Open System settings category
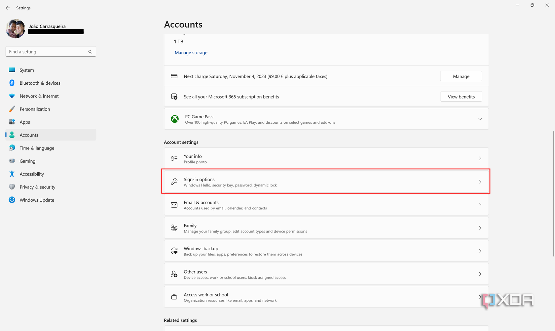This screenshot has width=555, height=331. click(51, 70)
